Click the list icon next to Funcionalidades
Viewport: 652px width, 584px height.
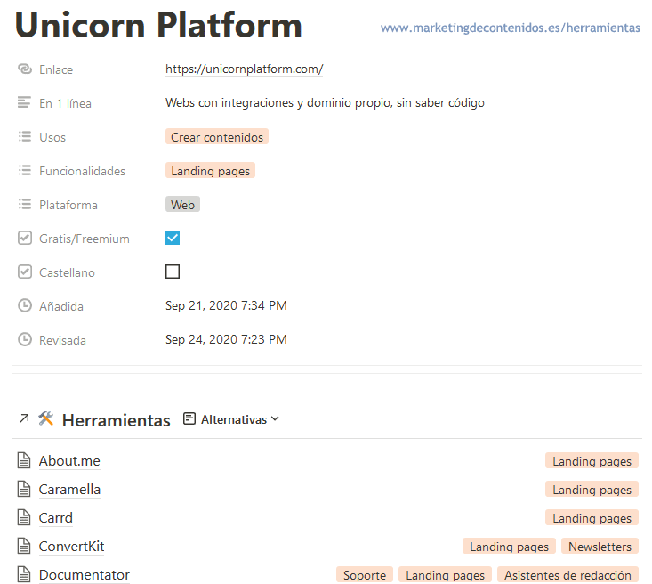25,170
